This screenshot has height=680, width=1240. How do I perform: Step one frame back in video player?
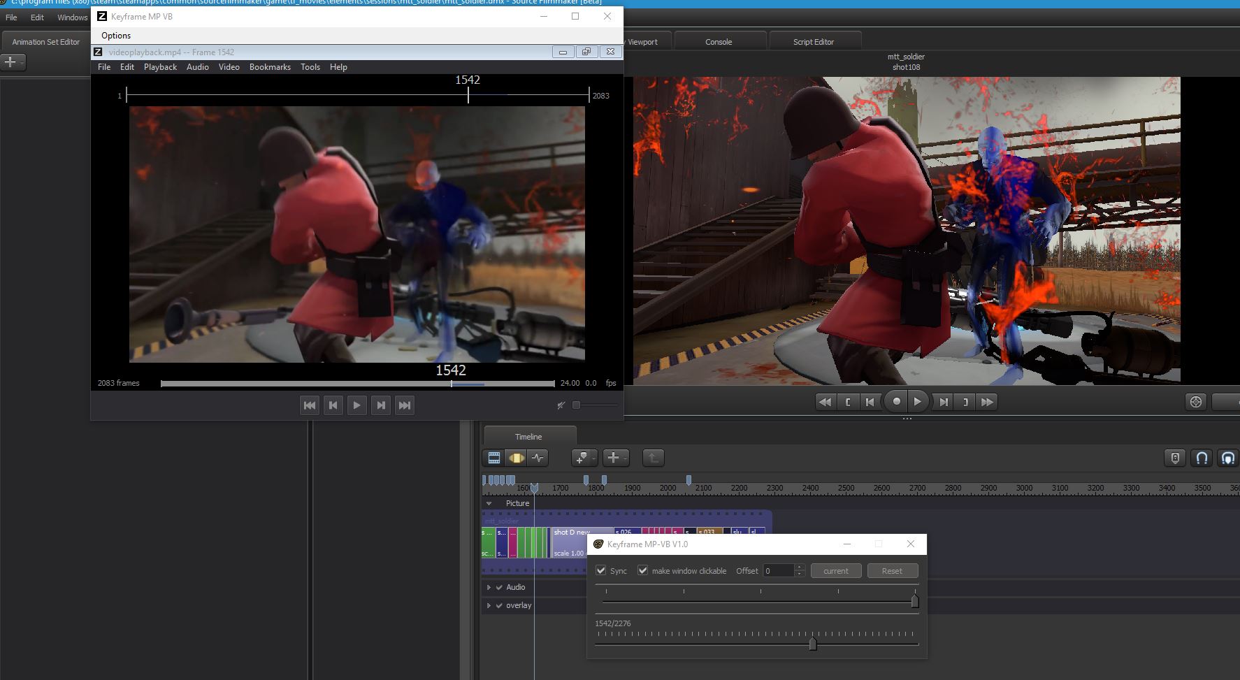333,405
